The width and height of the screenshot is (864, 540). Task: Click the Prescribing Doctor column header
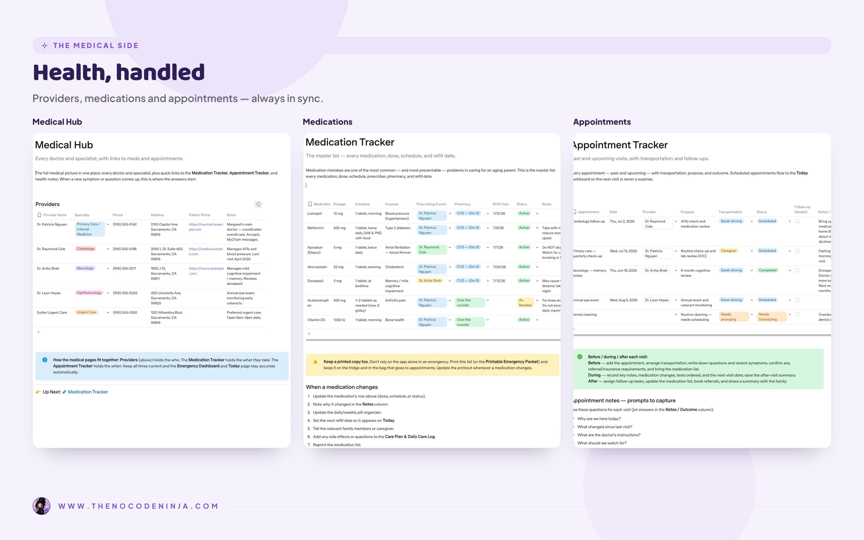click(431, 204)
